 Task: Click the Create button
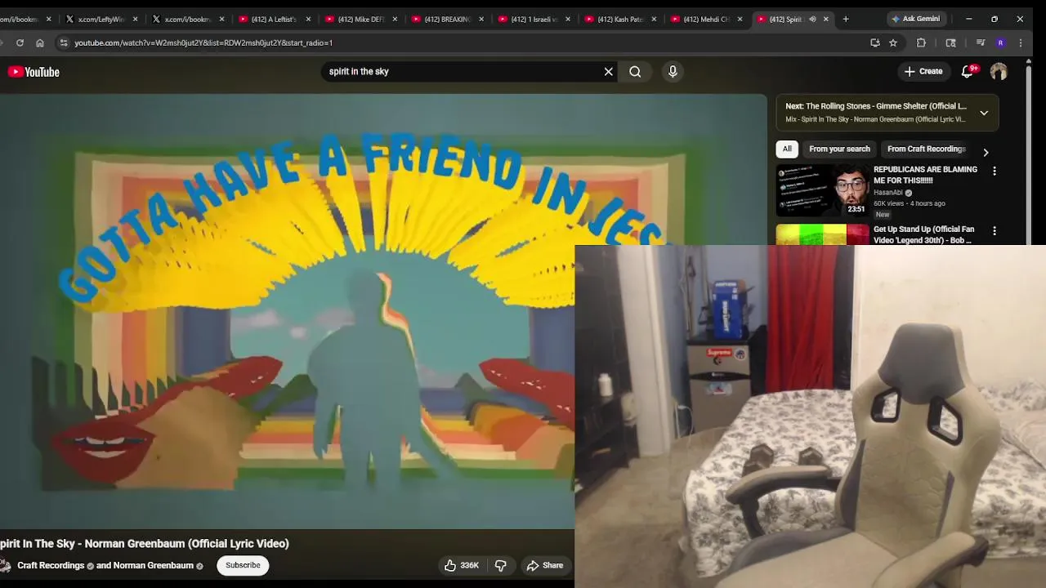[923, 72]
